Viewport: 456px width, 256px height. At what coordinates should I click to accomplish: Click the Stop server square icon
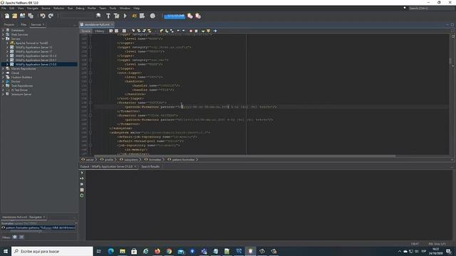82,190
